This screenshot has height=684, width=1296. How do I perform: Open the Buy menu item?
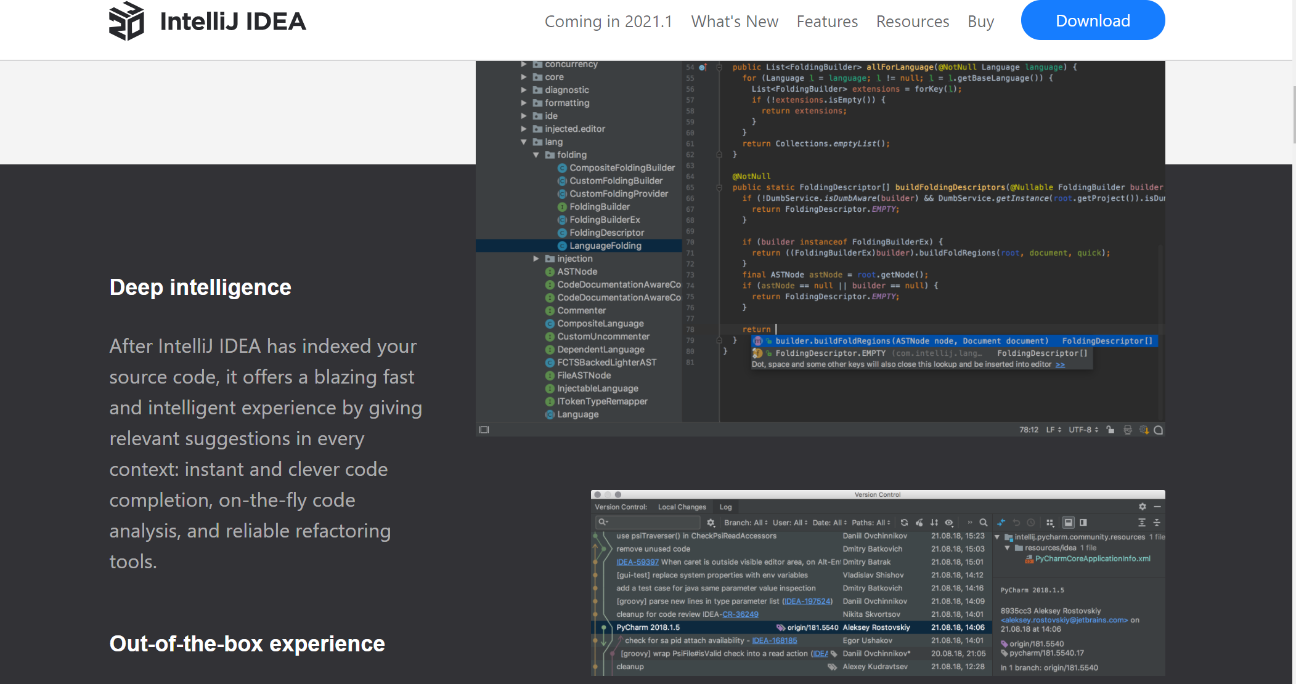pyautogui.click(x=980, y=22)
